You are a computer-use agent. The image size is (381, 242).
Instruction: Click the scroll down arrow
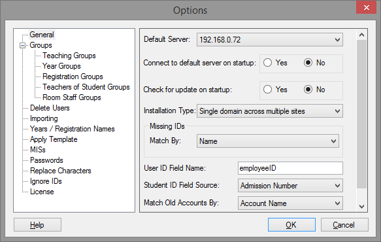[x=361, y=207]
